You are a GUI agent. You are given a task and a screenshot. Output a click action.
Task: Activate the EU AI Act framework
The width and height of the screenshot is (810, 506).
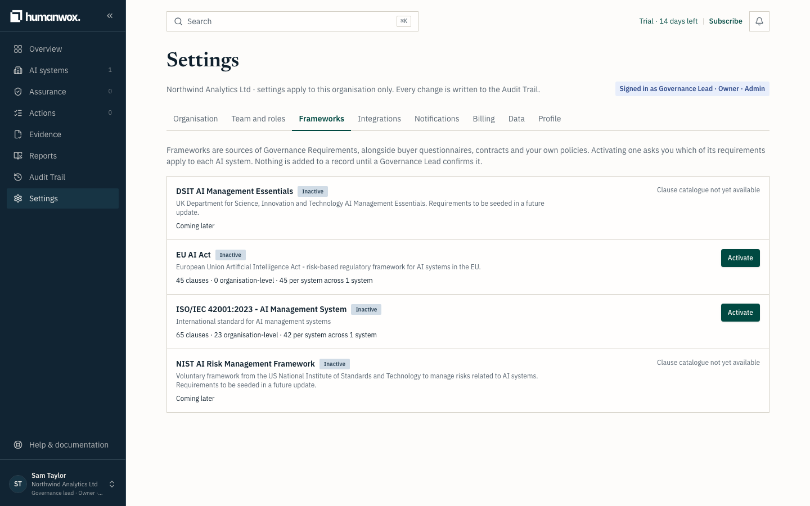pos(740,258)
